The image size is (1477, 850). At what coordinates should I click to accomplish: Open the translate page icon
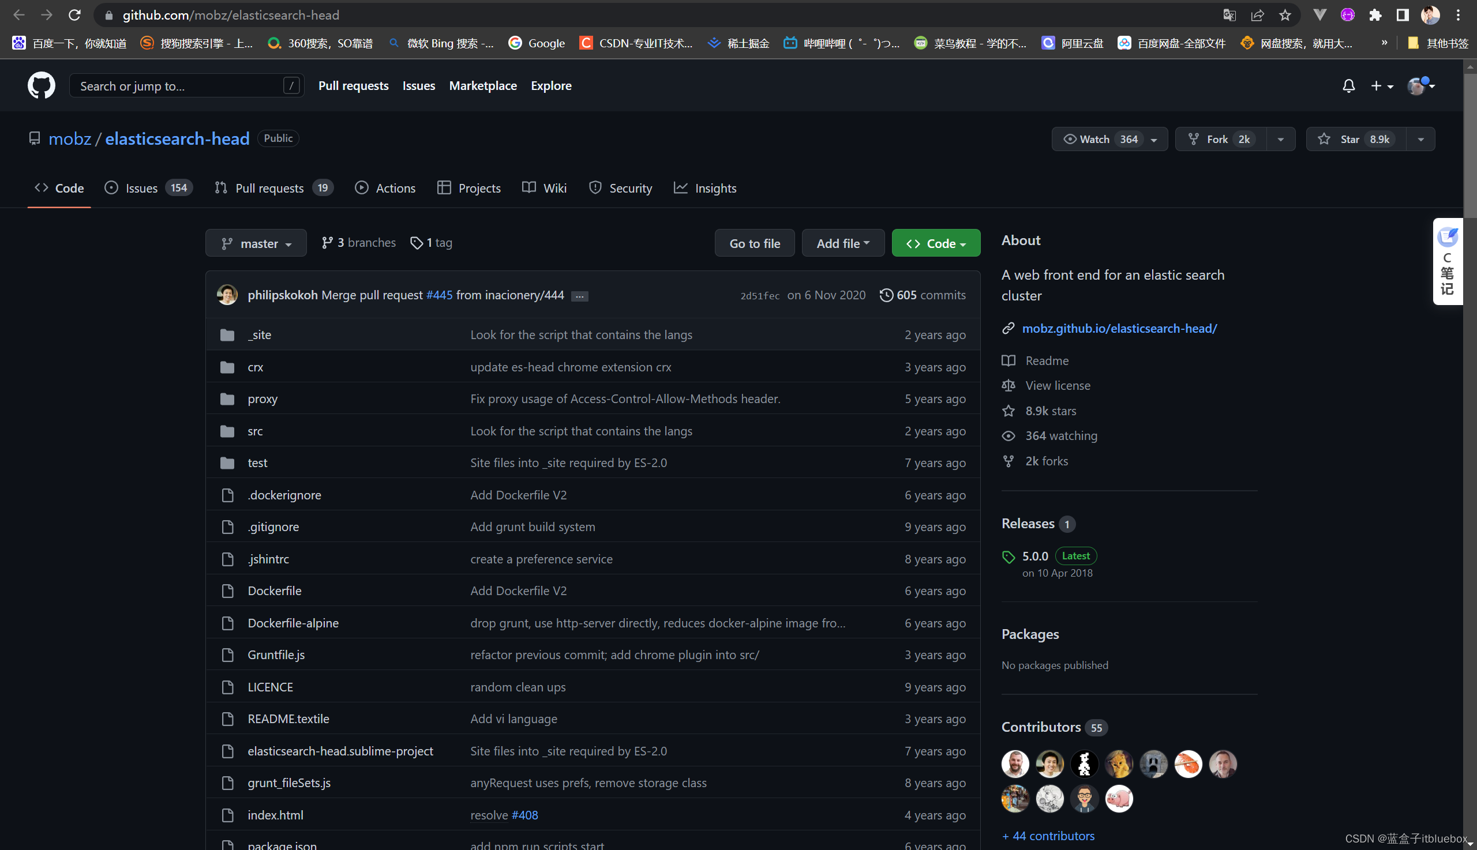(1229, 15)
